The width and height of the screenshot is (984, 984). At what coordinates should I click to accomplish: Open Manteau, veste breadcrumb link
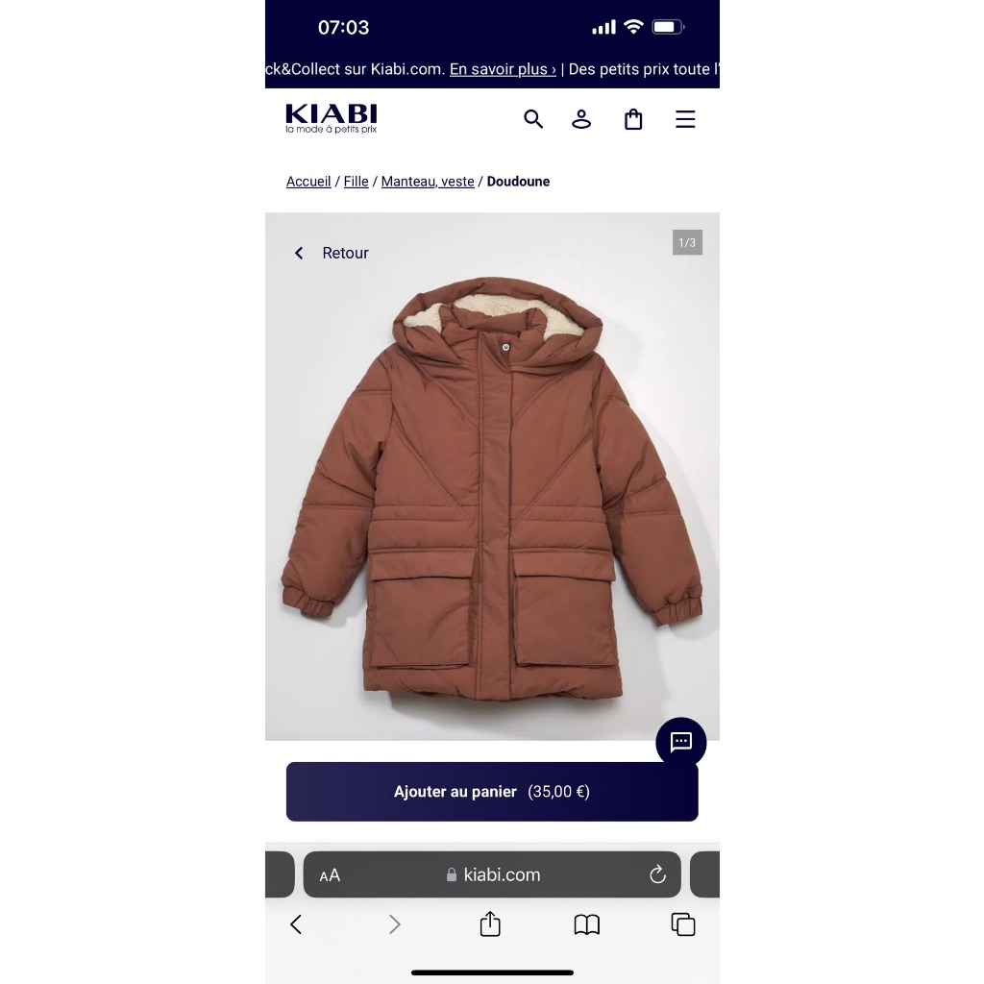[x=428, y=182]
